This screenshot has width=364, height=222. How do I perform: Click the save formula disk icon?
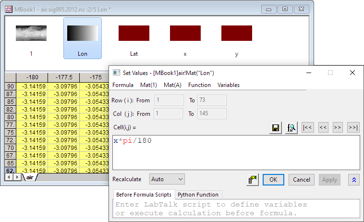tap(276, 128)
